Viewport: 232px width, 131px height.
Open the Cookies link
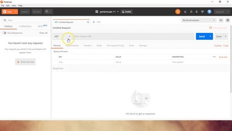[x=218, y=45]
